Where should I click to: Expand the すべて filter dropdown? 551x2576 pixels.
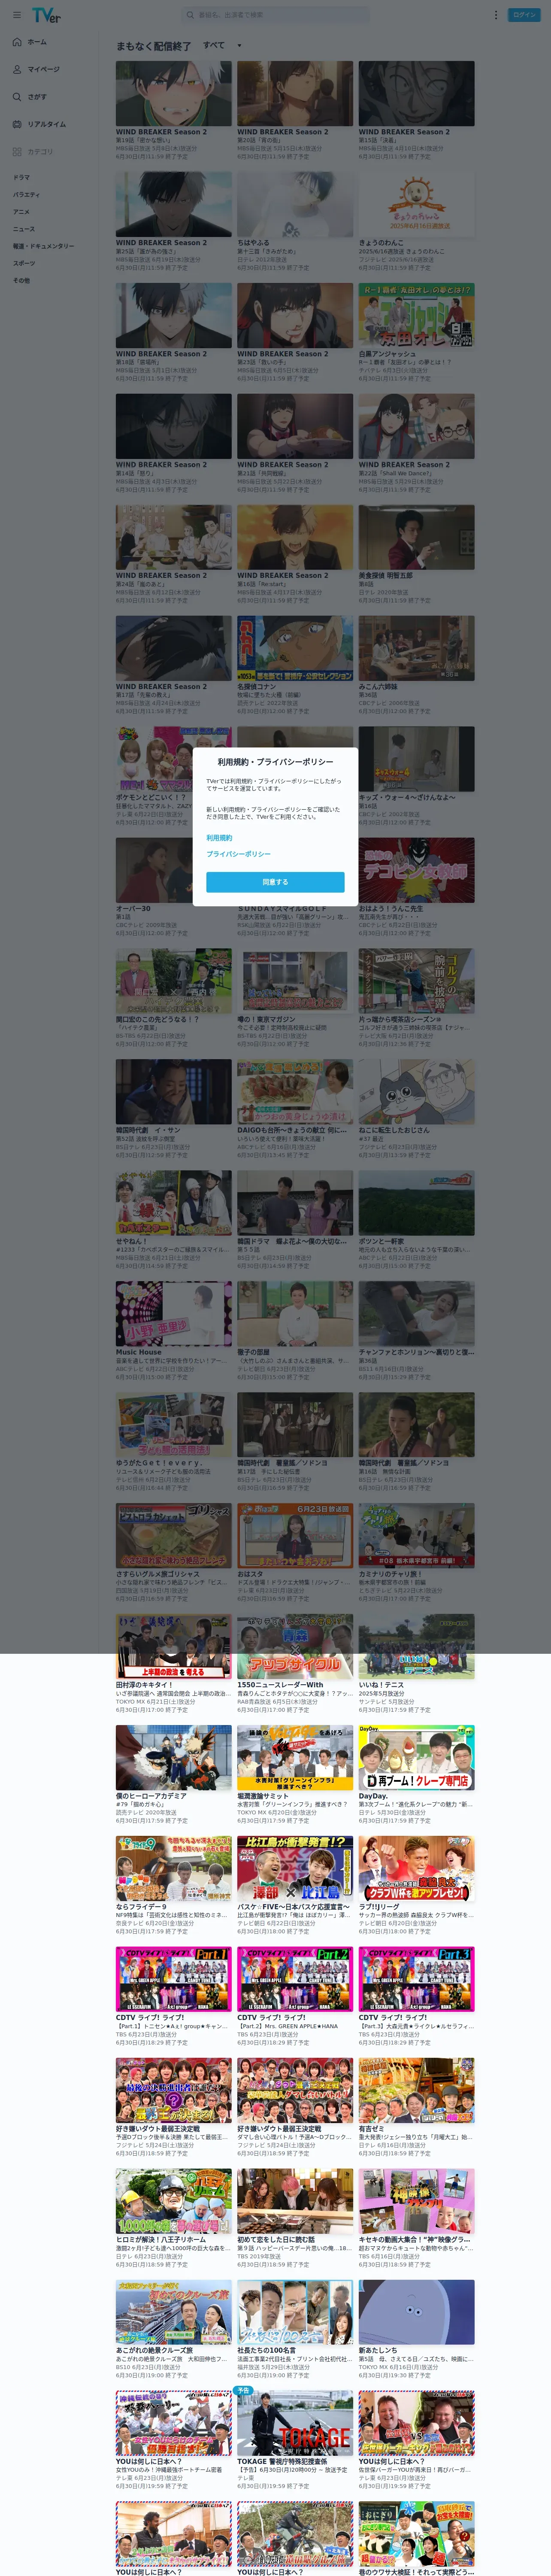coord(222,45)
